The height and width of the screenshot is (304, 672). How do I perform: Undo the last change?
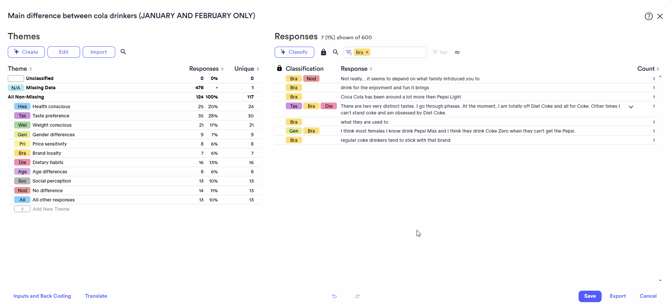(334, 296)
